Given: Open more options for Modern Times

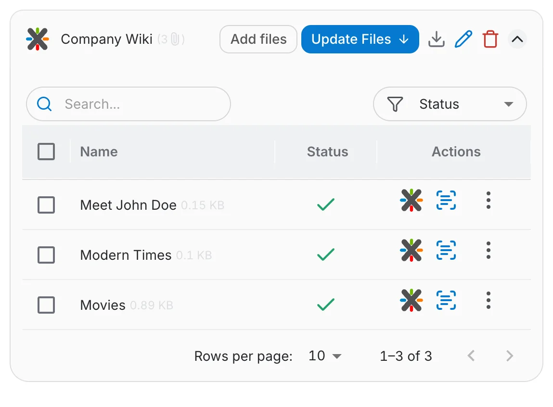Looking at the screenshot, I should pos(488,250).
